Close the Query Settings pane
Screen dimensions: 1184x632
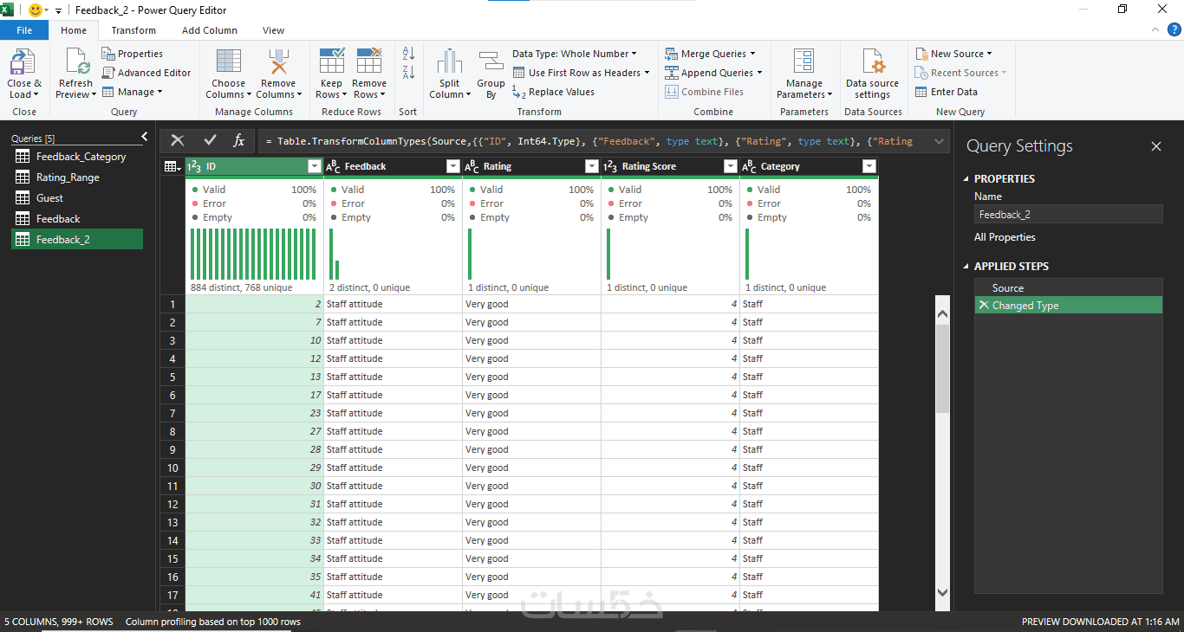point(1156,146)
